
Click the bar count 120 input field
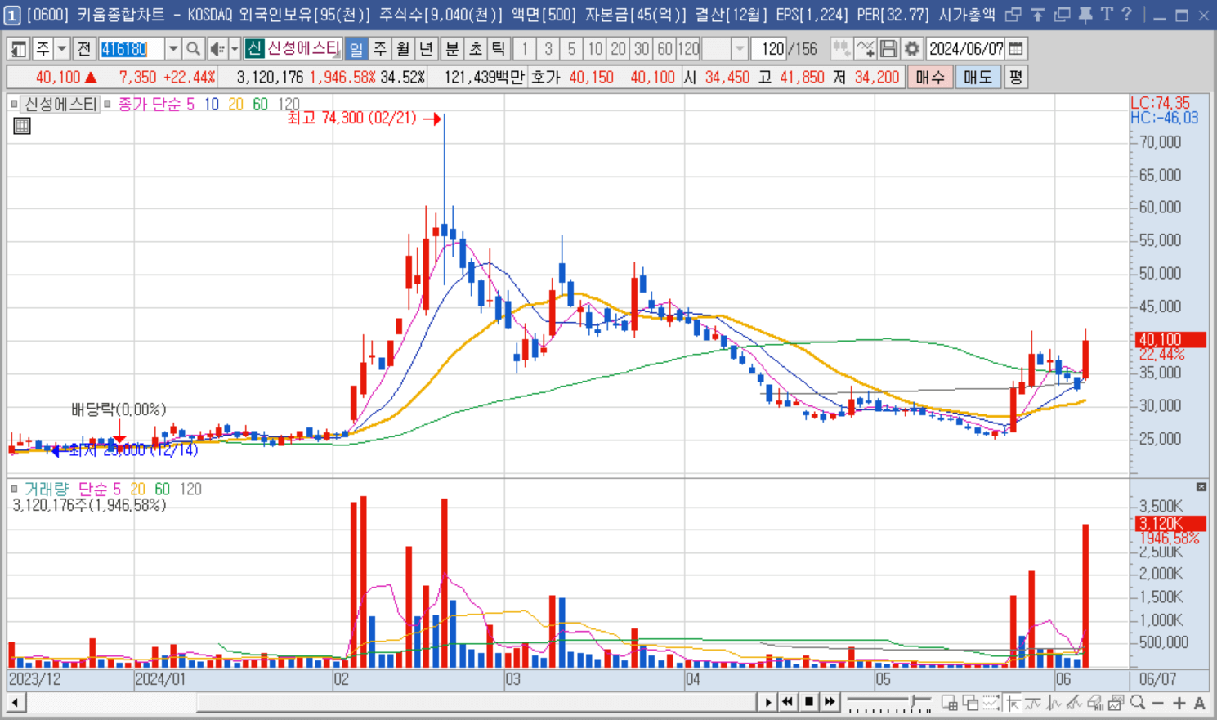tap(770, 49)
